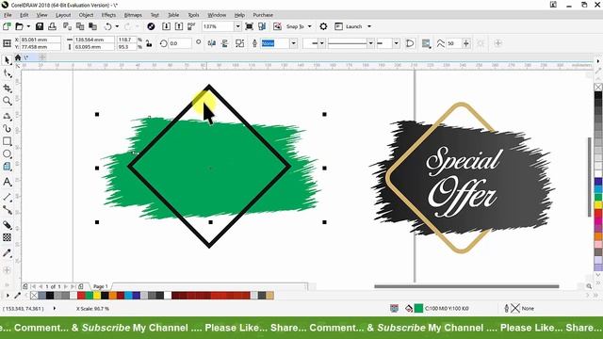Click the X position input field
This screenshot has height=339, width=603.
point(40,40)
